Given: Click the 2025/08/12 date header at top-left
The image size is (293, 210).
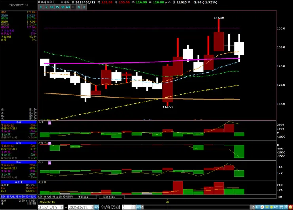Looking at the screenshot, I should pyautogui.click(x=19, y=5).
